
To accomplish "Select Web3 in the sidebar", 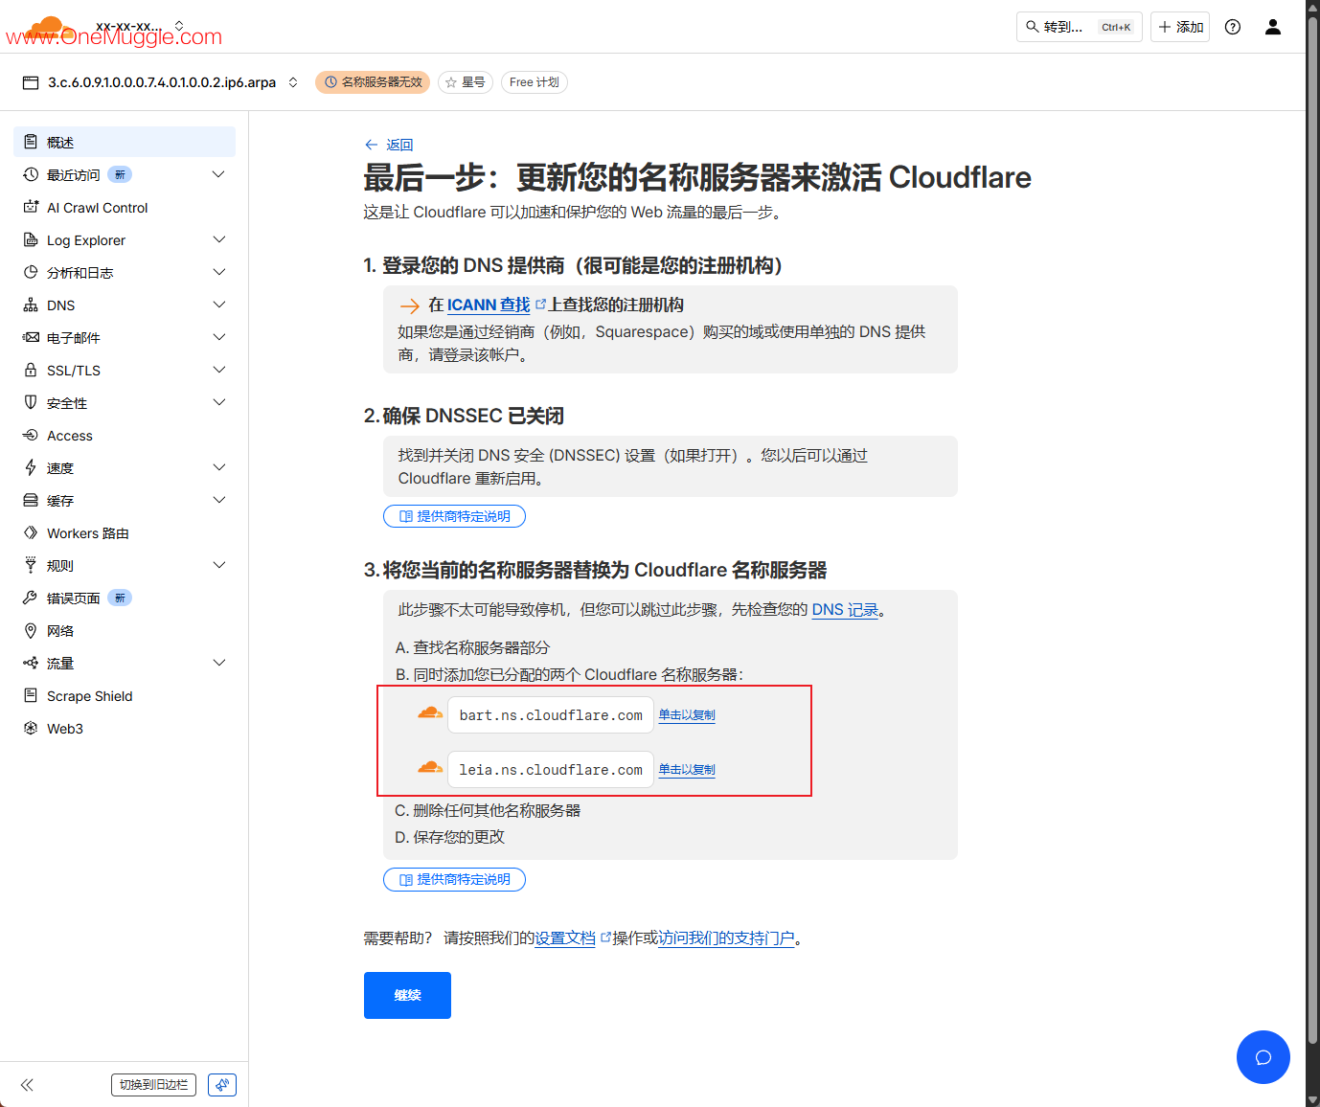I will point(125,728).
